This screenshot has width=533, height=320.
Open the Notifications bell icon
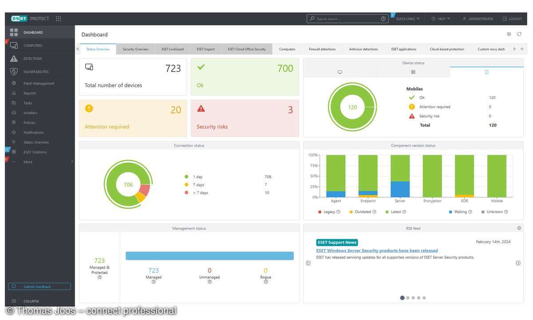(x=15, y=132)
